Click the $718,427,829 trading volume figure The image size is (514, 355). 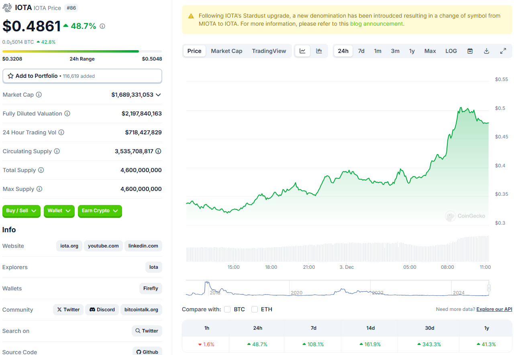pyautogui.click(x=143, y=132)
